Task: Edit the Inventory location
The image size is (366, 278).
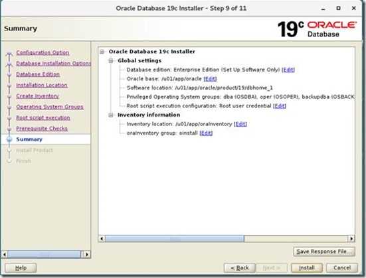Action: (240, 124)
